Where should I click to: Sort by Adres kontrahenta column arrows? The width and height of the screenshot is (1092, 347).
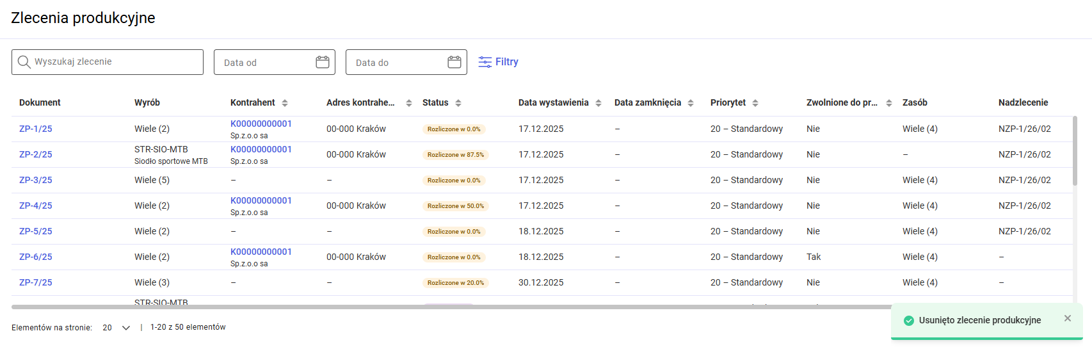pyautogui.click(x=409, y=103)
